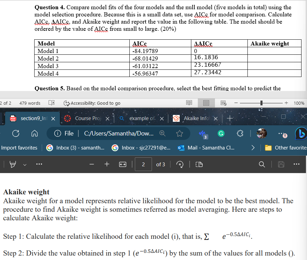Open the 100% zoom level dialog
Image resolution: width=307 pixels, height=260 pixels.
coord(299,103)
